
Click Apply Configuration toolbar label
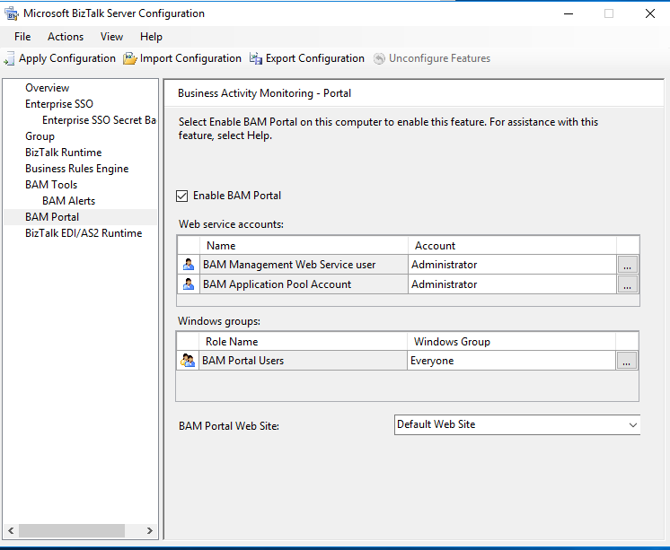[67, 58]
